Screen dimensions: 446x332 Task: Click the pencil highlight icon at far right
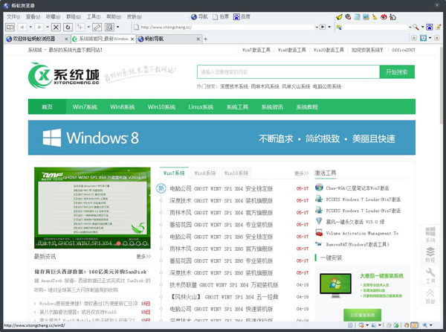[439, 27]
